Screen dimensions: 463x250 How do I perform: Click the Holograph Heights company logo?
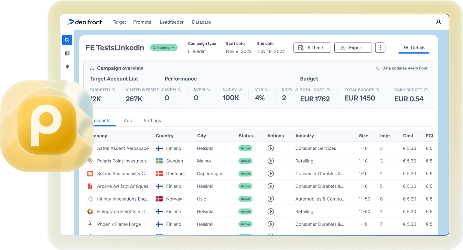point(90,212)
